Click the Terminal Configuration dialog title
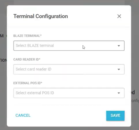 pyautogui.click(x=41, y=16)
